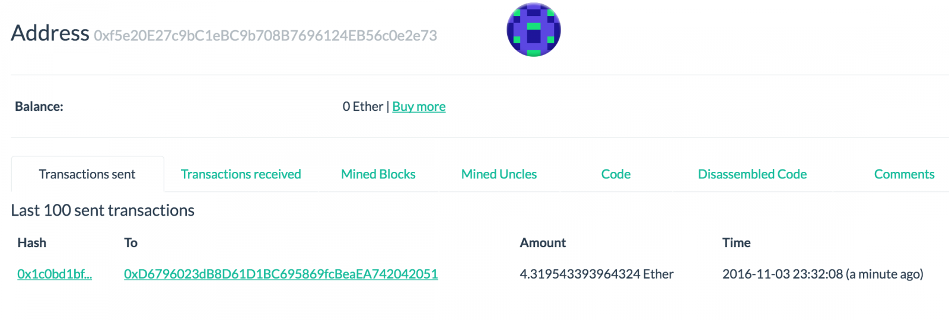This screenshot has height=320, width=949.
Task: Select the Transactions sent tab
Action: [x=87, y=174]
